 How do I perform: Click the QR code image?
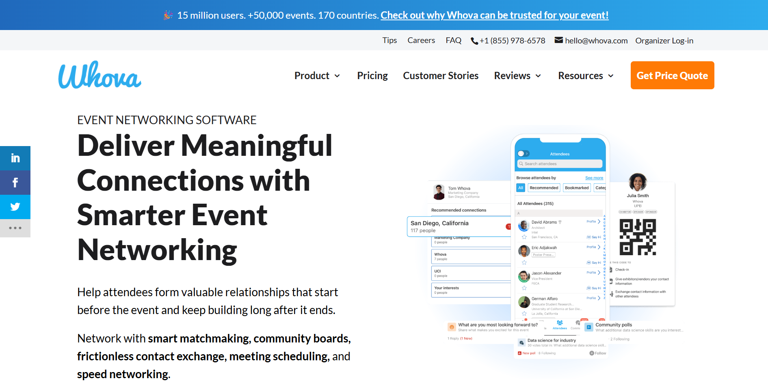pyautogui.click(x=638, y=237)
